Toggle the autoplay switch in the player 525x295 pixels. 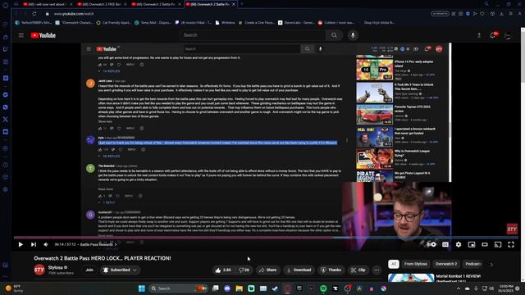(432, 244)
